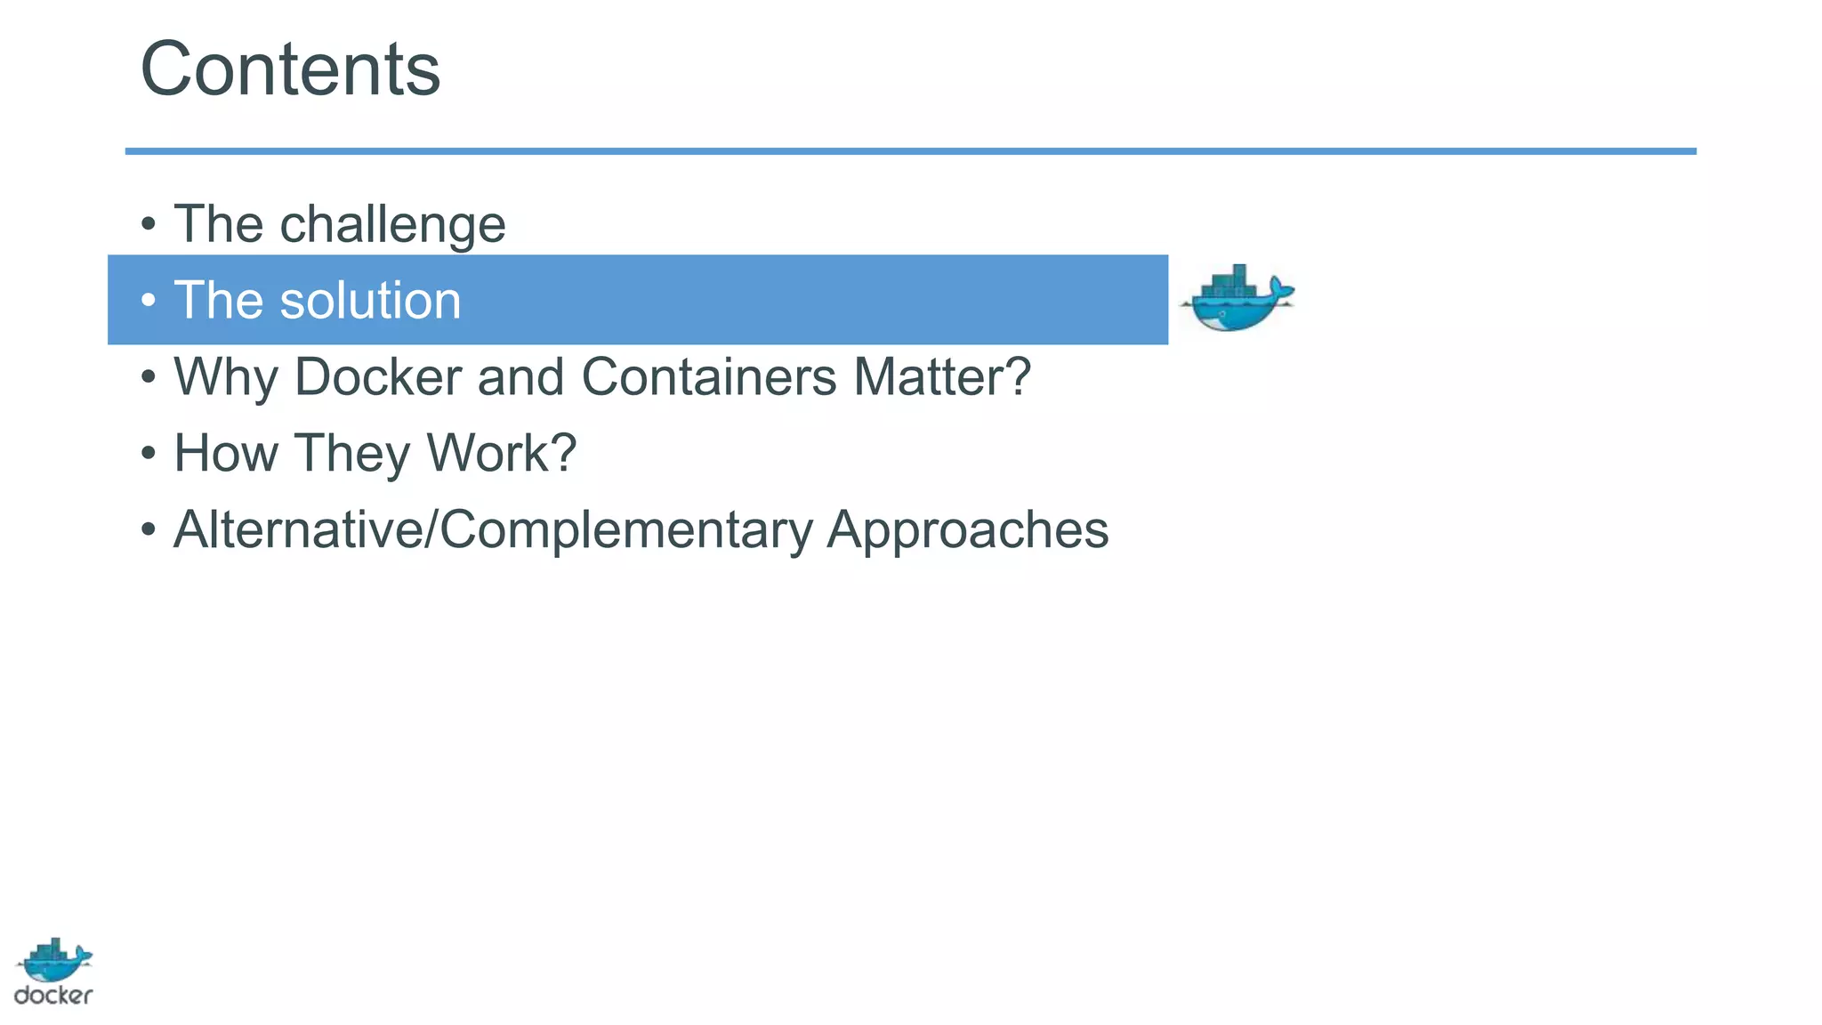Click the word 'Matter?' in third bullet
The width and height of the screenshot is (1822, 1025).
[942, 376]
